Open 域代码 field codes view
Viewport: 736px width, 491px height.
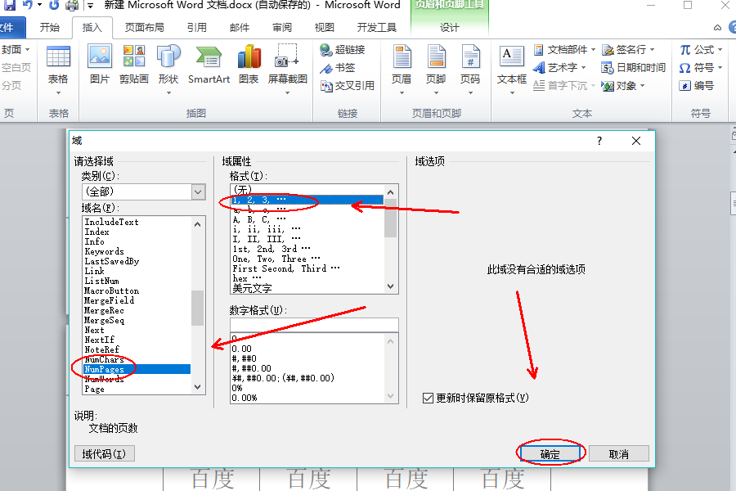coord(105,453)
